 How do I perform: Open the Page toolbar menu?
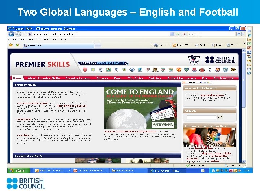point(218,45)
